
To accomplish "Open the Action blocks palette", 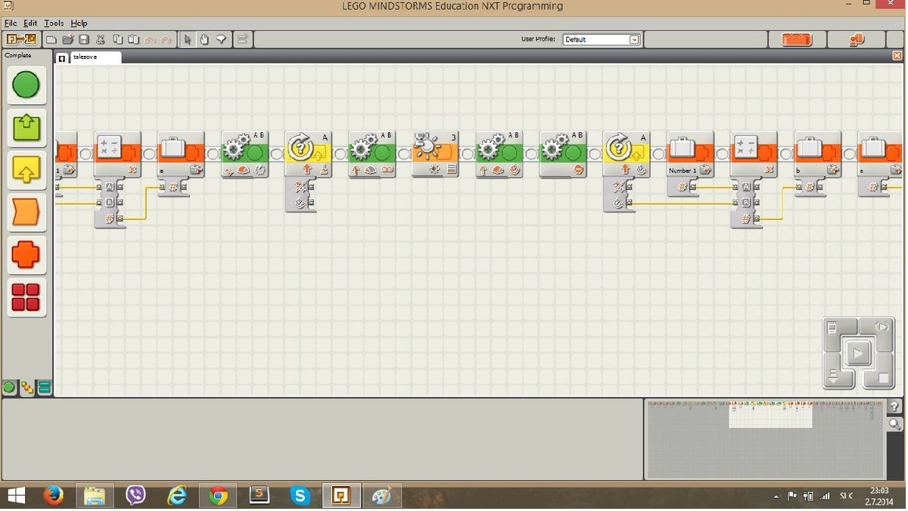I will point(26,128).
